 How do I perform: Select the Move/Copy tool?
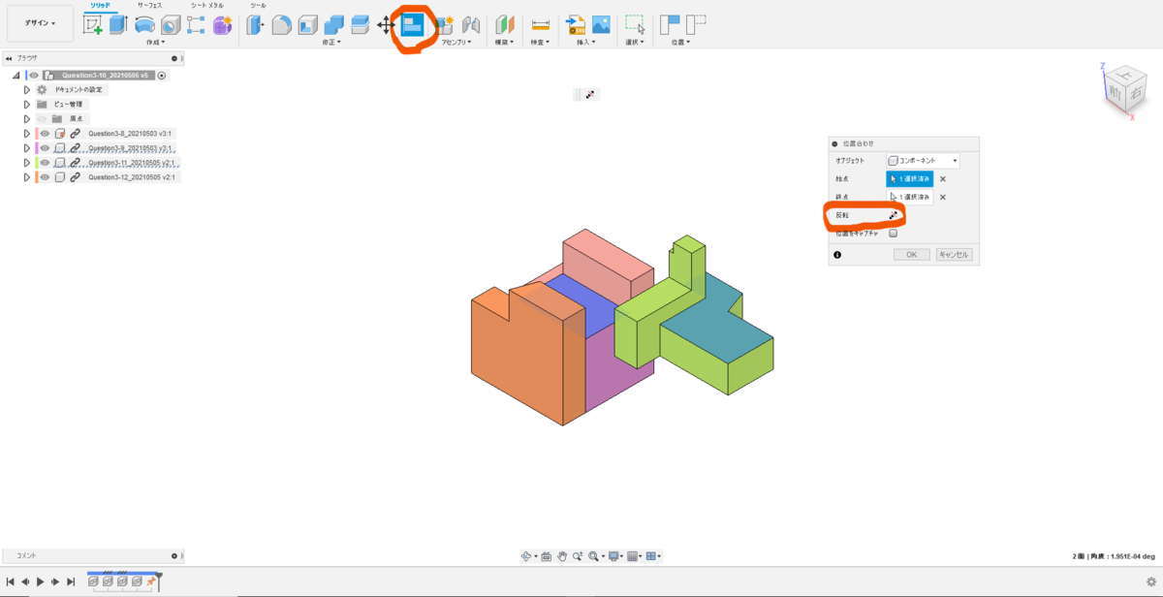(x=386, y=25)
